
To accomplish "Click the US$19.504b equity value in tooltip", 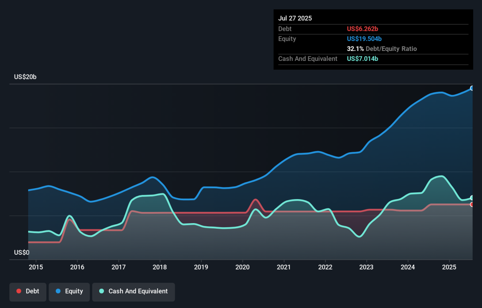I will pyautogui.click(x=364, y=39).
